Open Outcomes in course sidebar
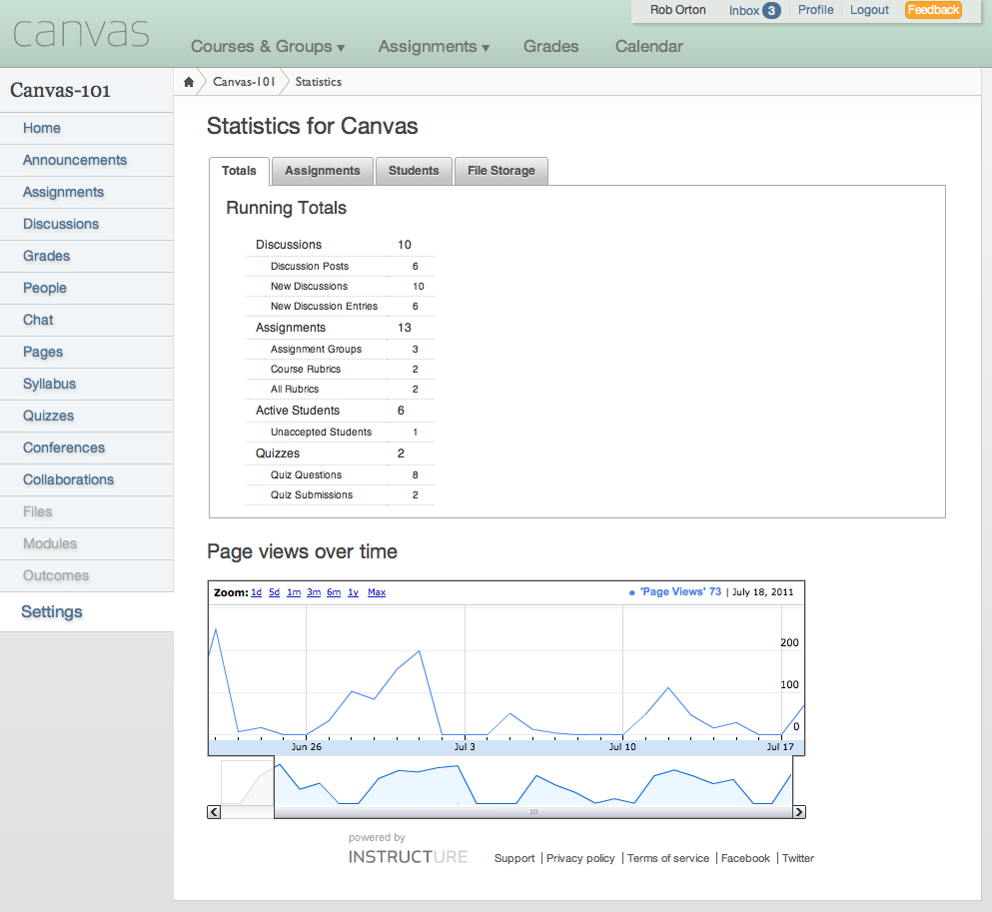Viewport: 992px width, 912px height. click(87, 575)
